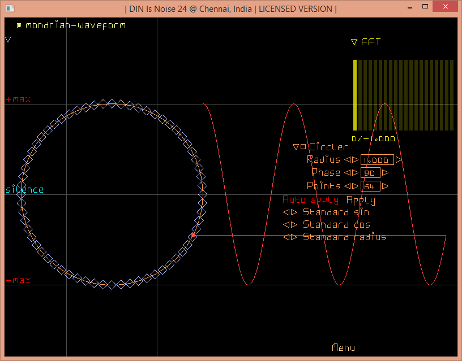Click the arrow right of Phase value box
This screenshot has width=462, height=361.
pos(386,173)
